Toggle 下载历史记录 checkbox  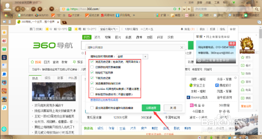pos(92,78)
